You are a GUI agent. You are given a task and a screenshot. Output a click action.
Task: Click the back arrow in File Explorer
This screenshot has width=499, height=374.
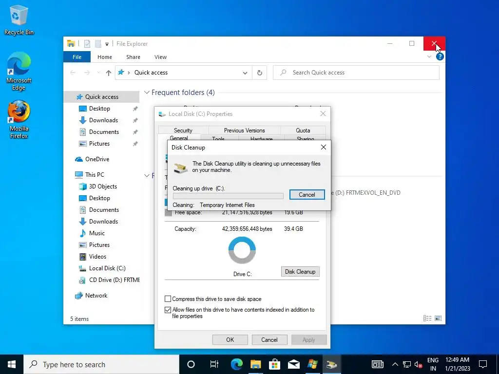pos(73,73)
